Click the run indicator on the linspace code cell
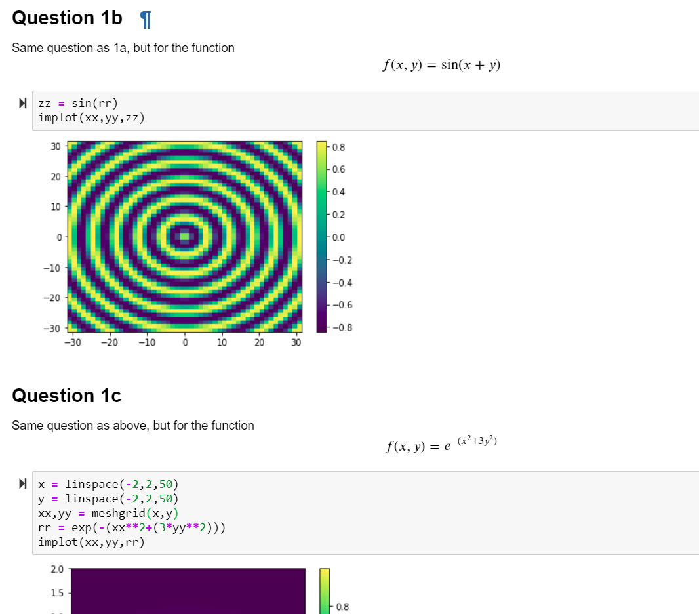 pyautogui.click(x=22, y=484)
